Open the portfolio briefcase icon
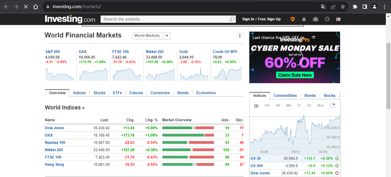This screenshot has width=391, height=177. pyautogui.click(x=315, y=19)
